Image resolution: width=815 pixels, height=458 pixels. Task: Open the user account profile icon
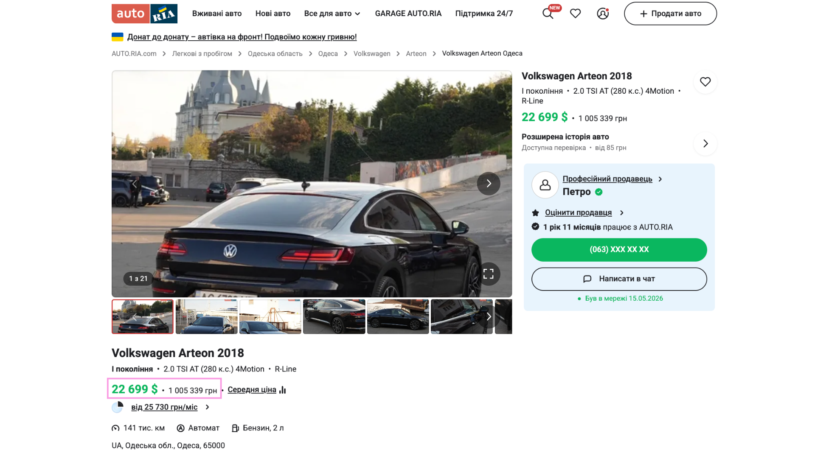[x=603, y=14]
